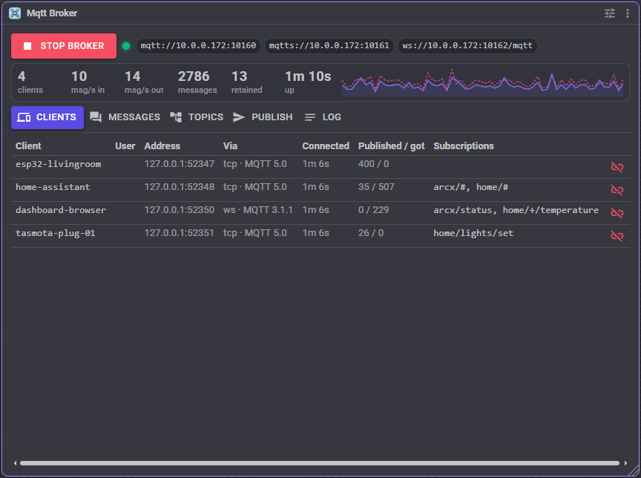Click the Address column header
The width and height of the screenshot is (641, 478).
(x=162, y=146)
